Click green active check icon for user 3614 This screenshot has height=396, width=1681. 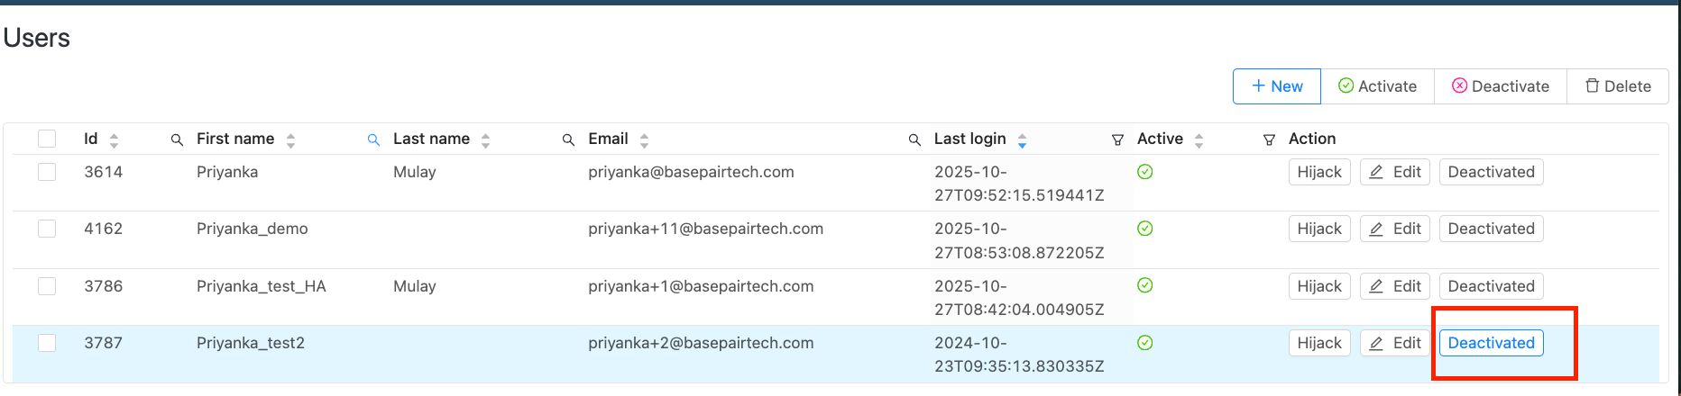click(1145, 172)
